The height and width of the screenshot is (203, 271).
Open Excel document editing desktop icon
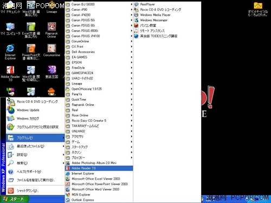pos(31,30)
